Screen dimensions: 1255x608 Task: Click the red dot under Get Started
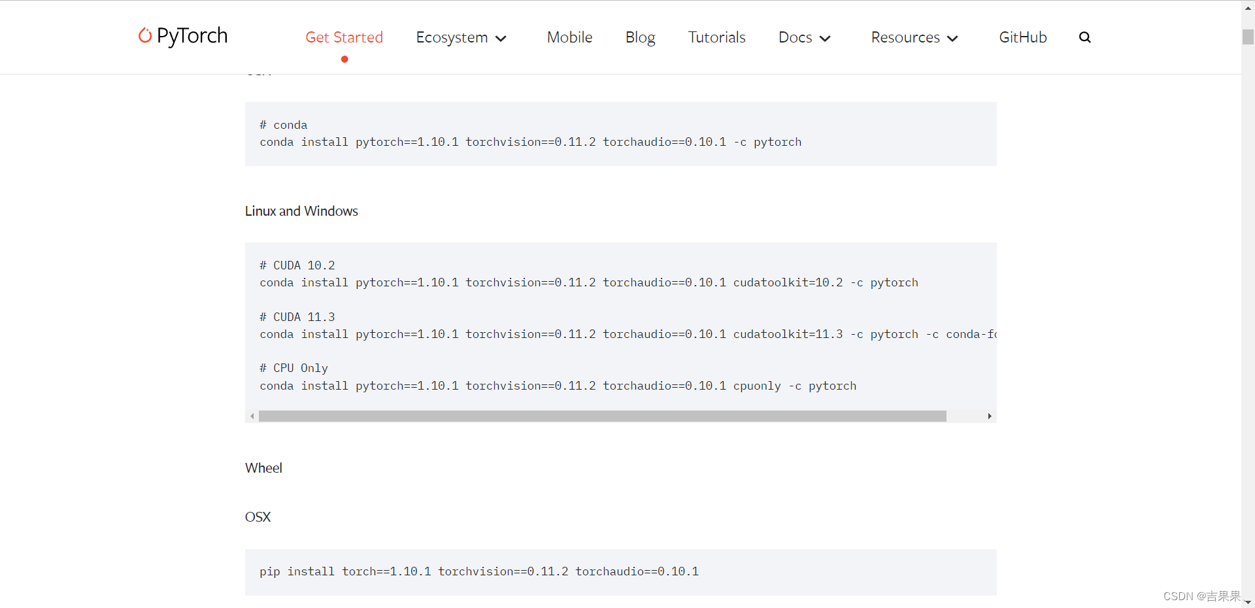click(x=344, y=59)
